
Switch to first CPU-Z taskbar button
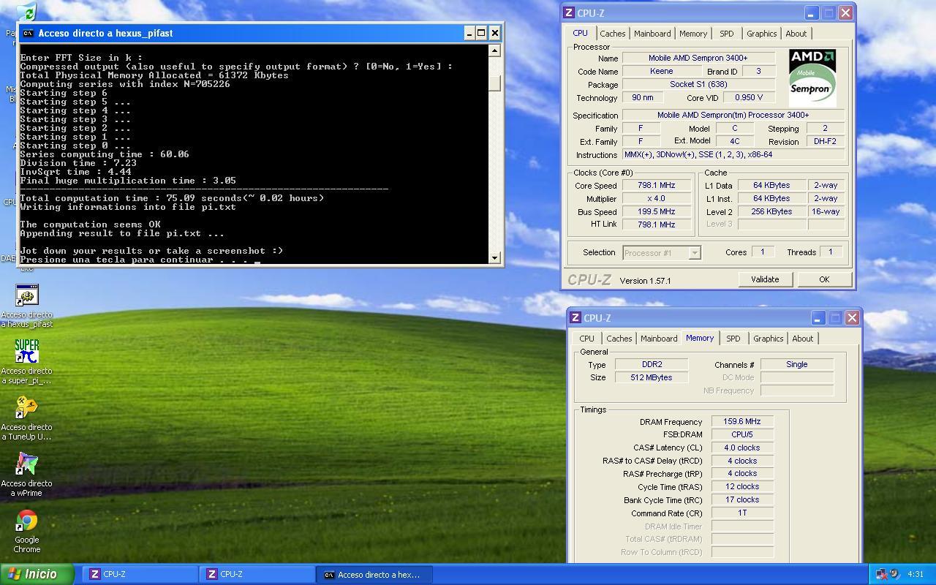(140, 574)
